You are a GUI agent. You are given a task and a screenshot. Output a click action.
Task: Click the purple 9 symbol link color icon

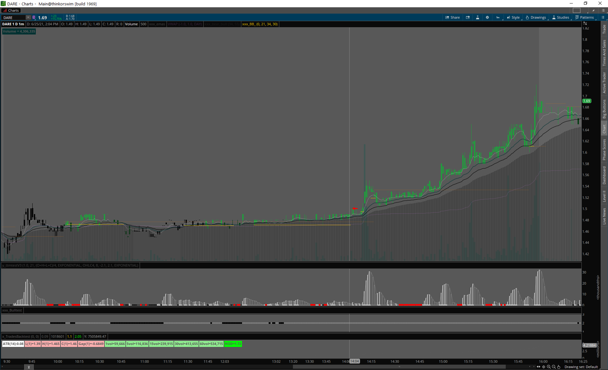click(x=34, y=17)
